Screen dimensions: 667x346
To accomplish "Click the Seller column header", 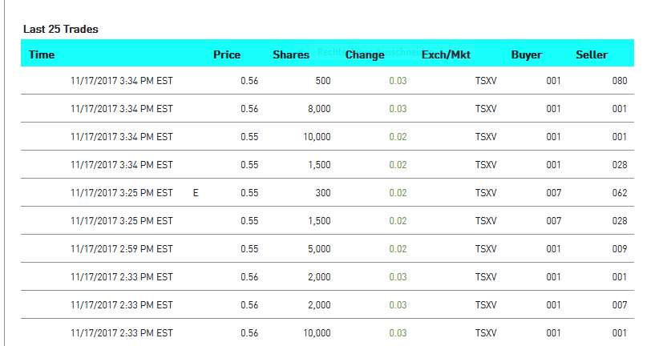I will tap(592, 55).
